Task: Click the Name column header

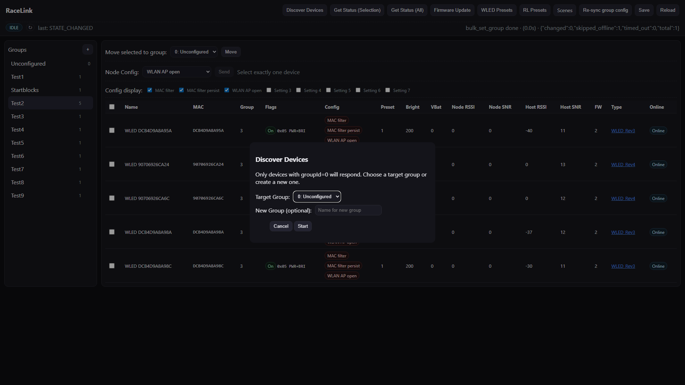Action: 131,107
